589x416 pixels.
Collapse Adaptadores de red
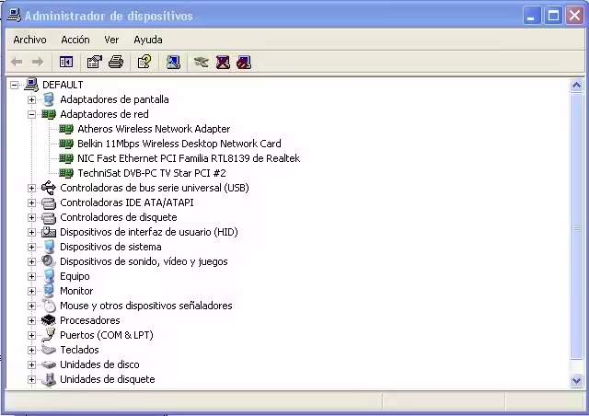coord(32,114)
